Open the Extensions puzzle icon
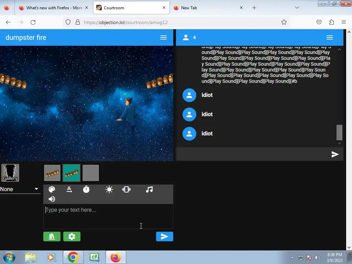The width and height of the screenshot is (352, 264). coord(331,22)
